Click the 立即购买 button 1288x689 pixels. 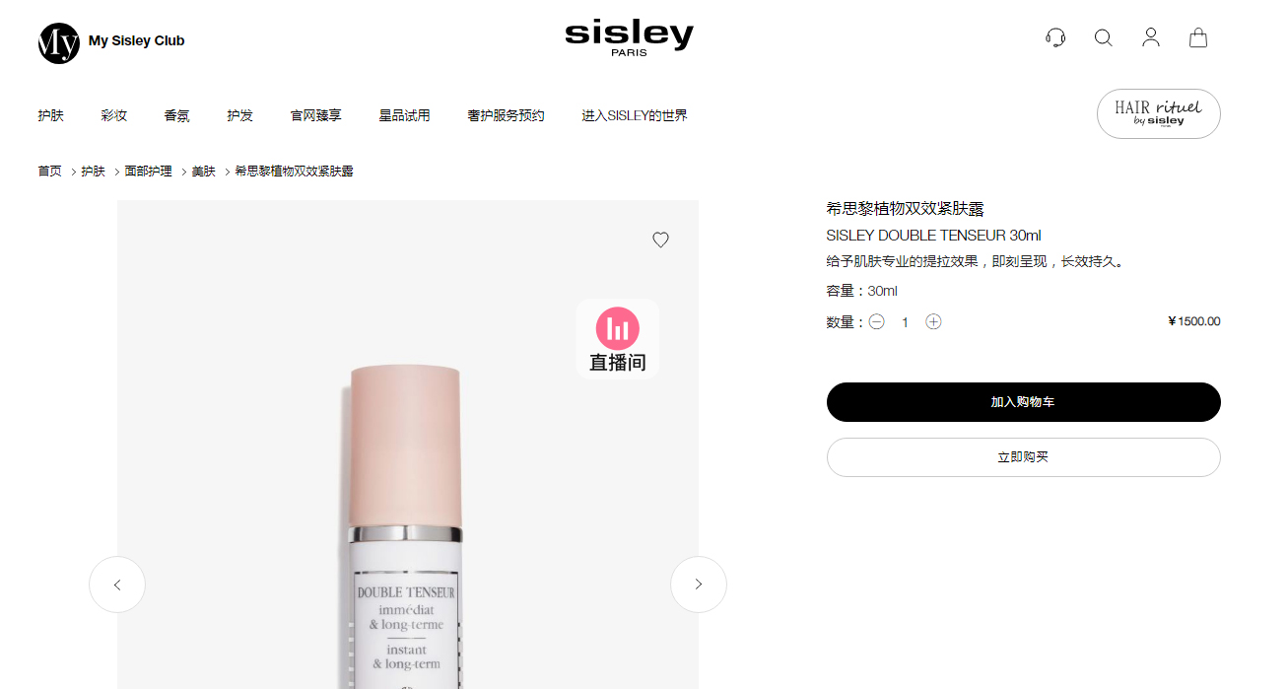click(1023, 457)
